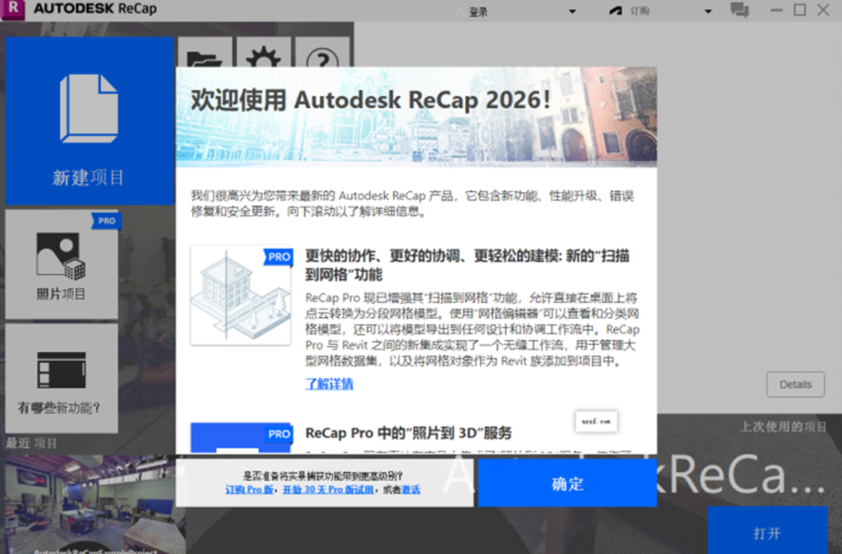Click the 最近项目 recent projects label
Image resolution: width=842 pixels, height=554 pixels.
click(x=31, y=444)
